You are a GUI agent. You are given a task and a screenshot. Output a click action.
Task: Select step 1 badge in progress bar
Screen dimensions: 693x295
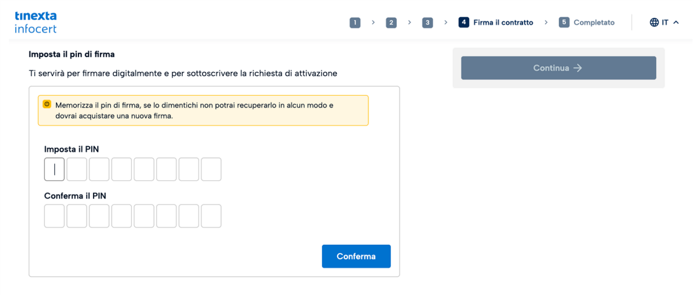tap(355, 23)
